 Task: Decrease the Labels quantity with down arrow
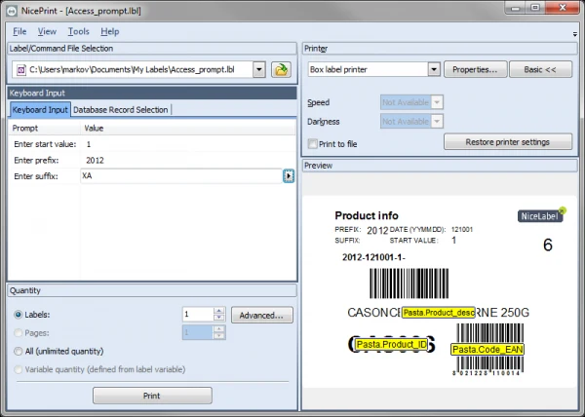219,318
